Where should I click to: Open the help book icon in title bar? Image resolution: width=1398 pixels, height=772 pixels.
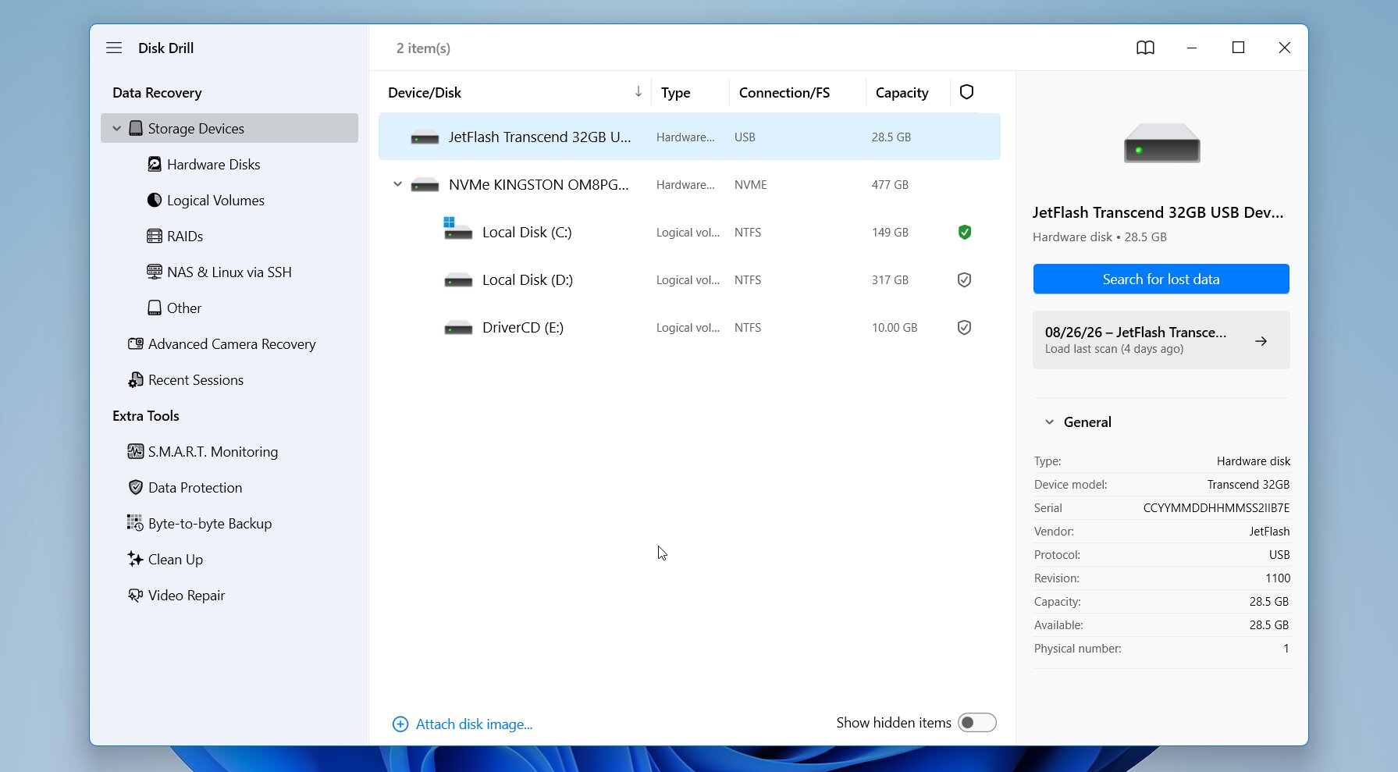1145,48
